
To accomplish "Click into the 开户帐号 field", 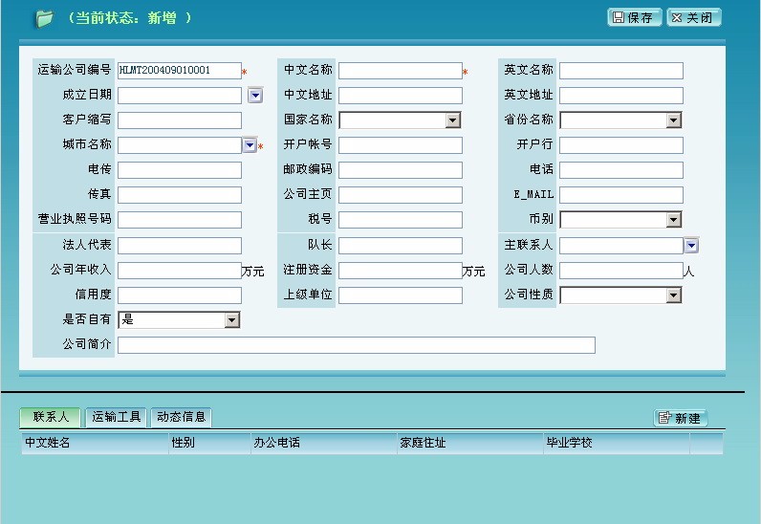I will point(401,144).
